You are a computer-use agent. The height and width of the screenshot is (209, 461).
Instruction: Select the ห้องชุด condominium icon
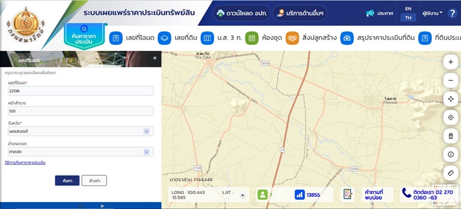tap(252, 38)
